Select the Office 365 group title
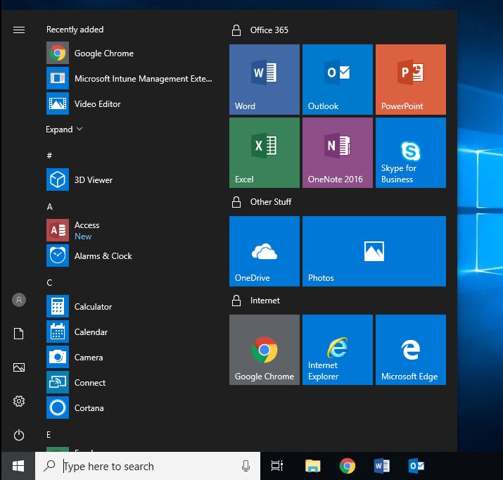Image resolution: width=503 pixels, height=480 pixels. tap(269, 30)
